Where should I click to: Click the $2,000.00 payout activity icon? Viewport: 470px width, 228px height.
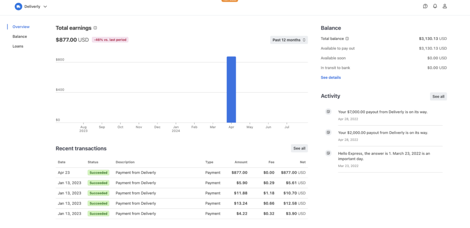pos(328,132)
